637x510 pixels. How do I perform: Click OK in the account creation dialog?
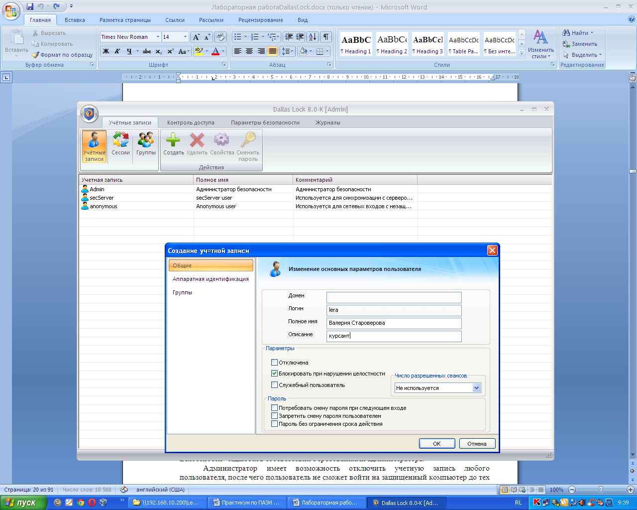437,443
